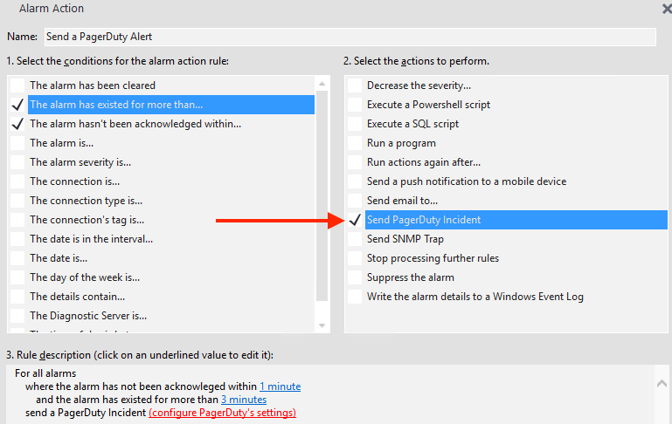Uncheck 'The alarm has existed for more than'

pyautogui.click(x=17, y=105)
